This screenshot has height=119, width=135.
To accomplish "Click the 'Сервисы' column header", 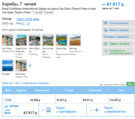I will 21,90.
